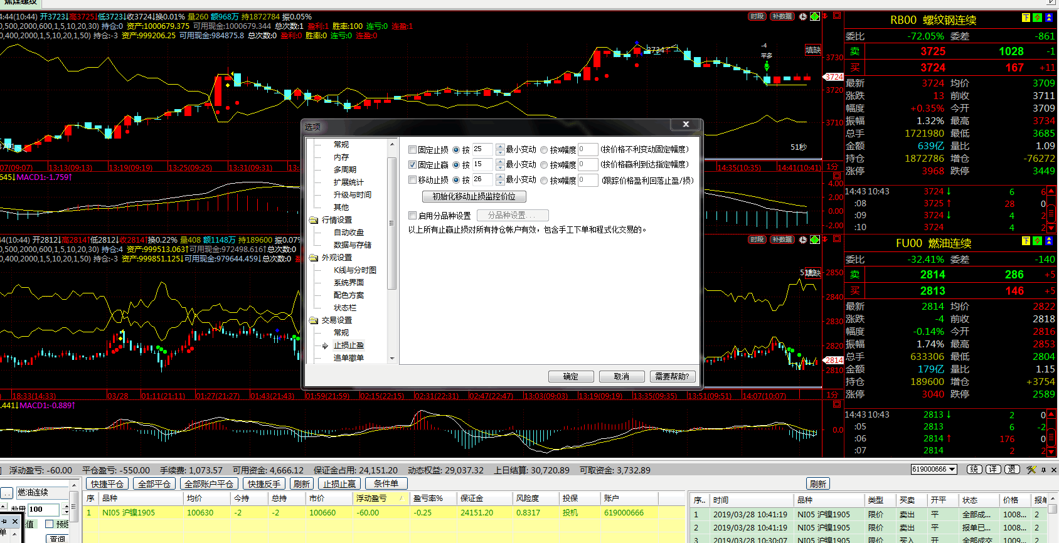Image resolution: width=1059 pixels, height=543 pixels.
Task: Click the 条件单 button
Action: point(386,483)
